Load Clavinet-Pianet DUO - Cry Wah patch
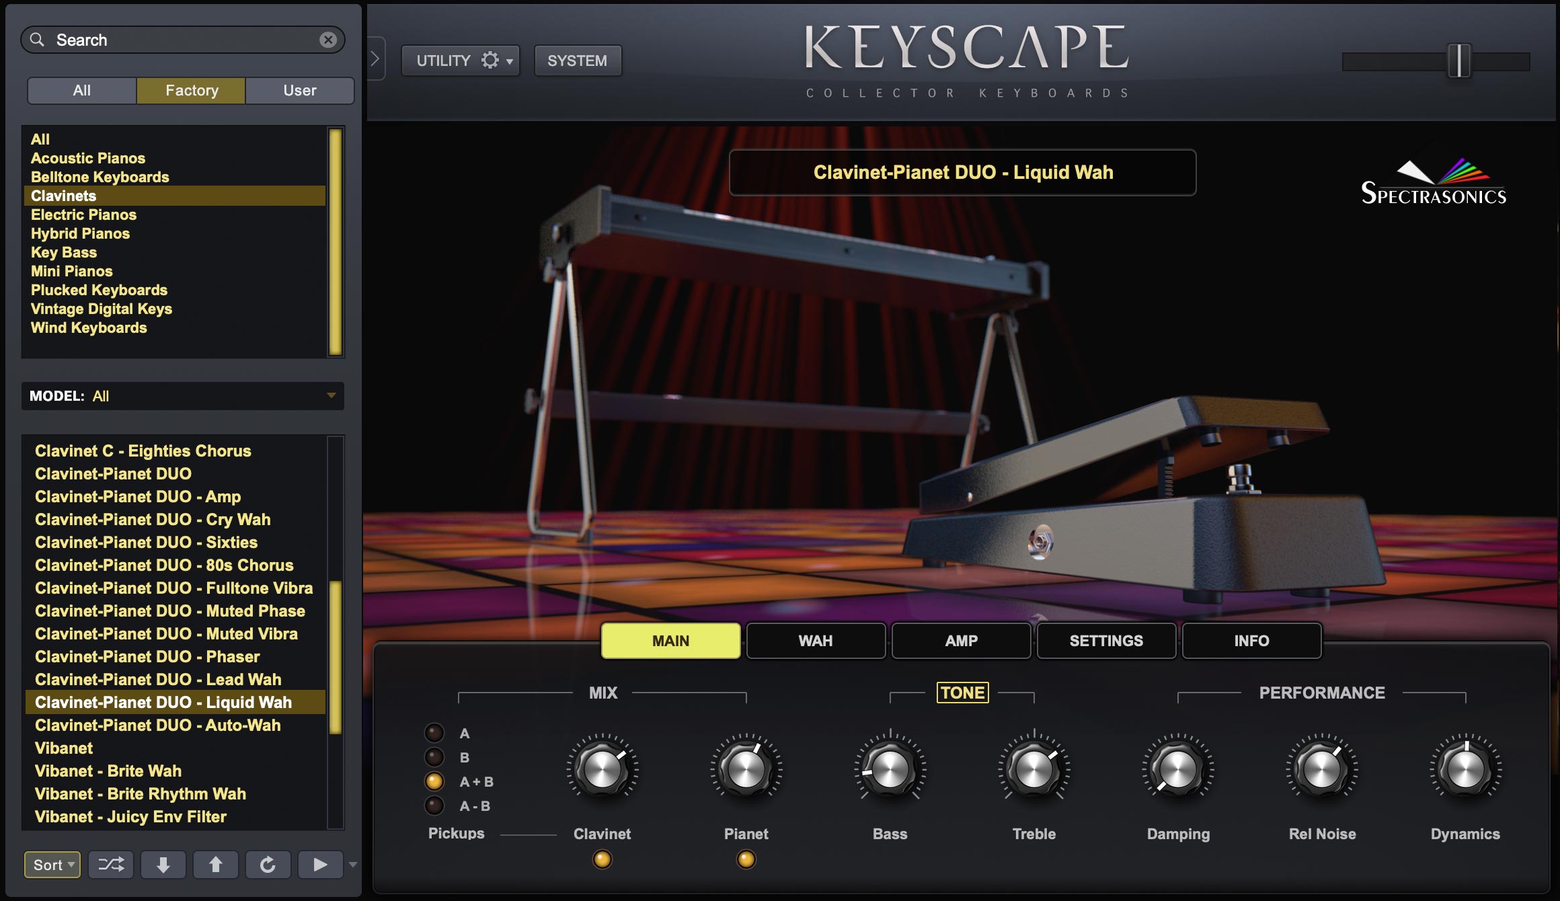This screenshot has width=1560, height=901. 175,519
